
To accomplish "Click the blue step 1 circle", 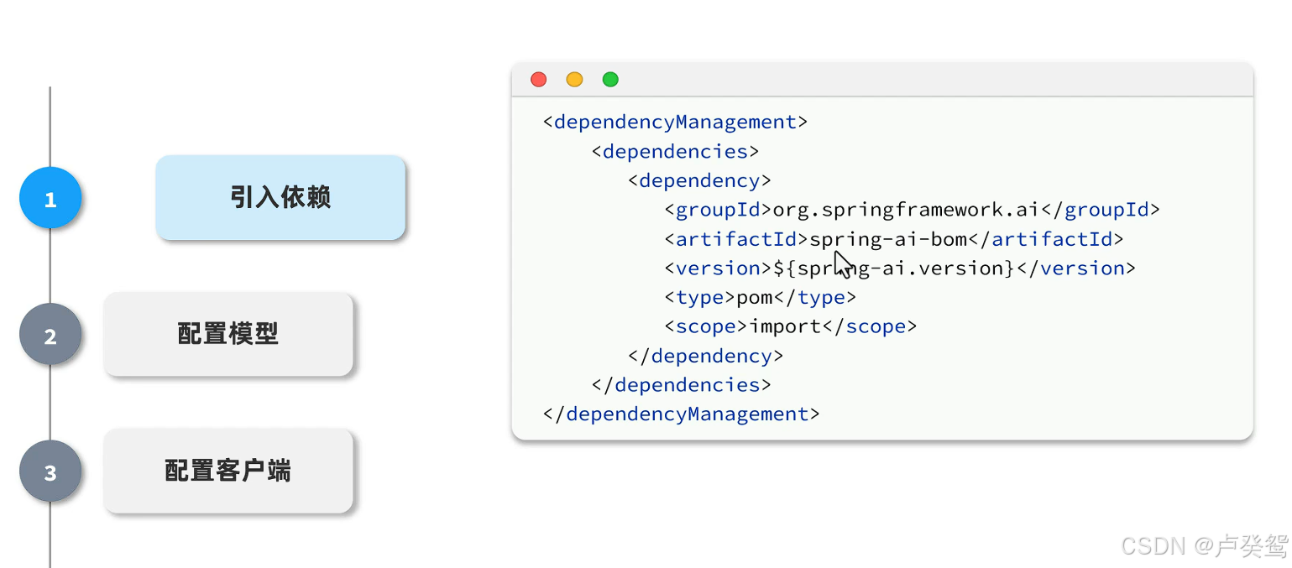I will [x=50, y=198].
